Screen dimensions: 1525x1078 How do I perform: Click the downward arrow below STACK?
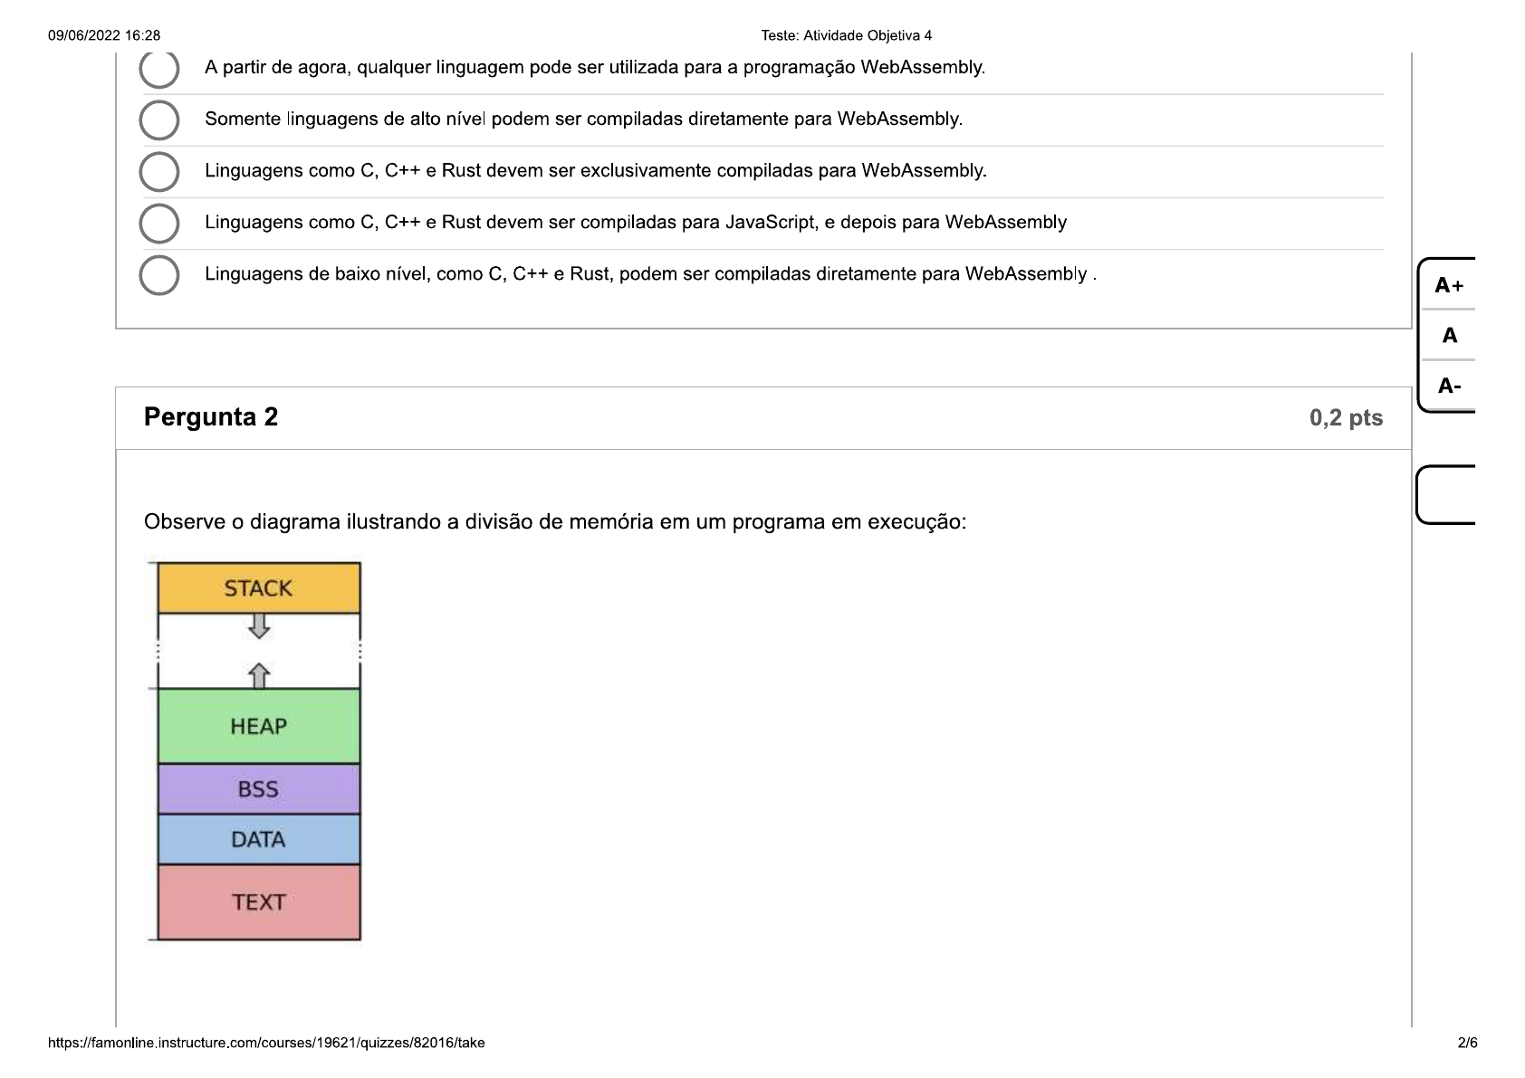click(x=259, y=624)
